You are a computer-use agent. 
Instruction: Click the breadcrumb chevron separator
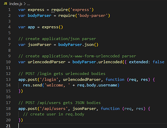point(25,4)
